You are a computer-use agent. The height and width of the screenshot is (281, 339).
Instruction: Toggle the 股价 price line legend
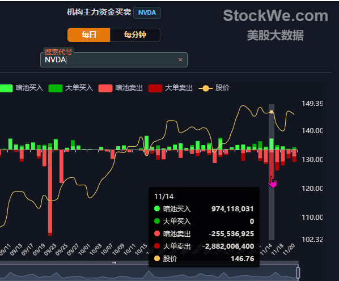[214, 88]
